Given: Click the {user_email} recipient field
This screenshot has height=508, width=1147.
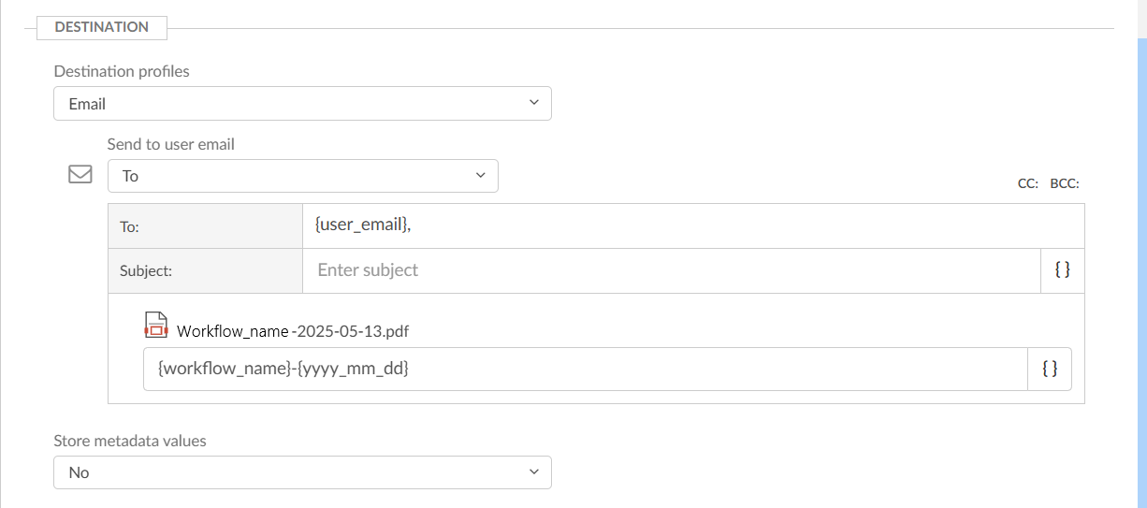Looking at the screenshot, I should (x=692, y=225).
